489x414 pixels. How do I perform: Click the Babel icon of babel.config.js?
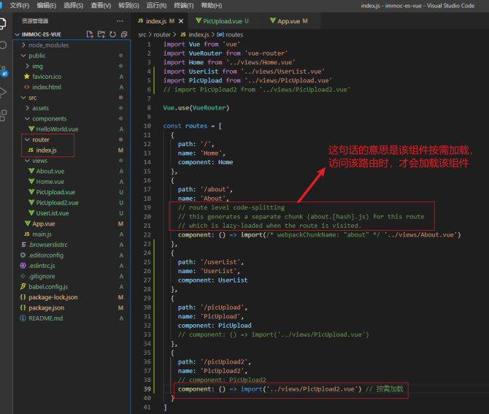coord(23,286)
